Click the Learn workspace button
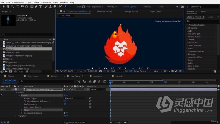This screenshot has width=220, height=124. point(161,7)
